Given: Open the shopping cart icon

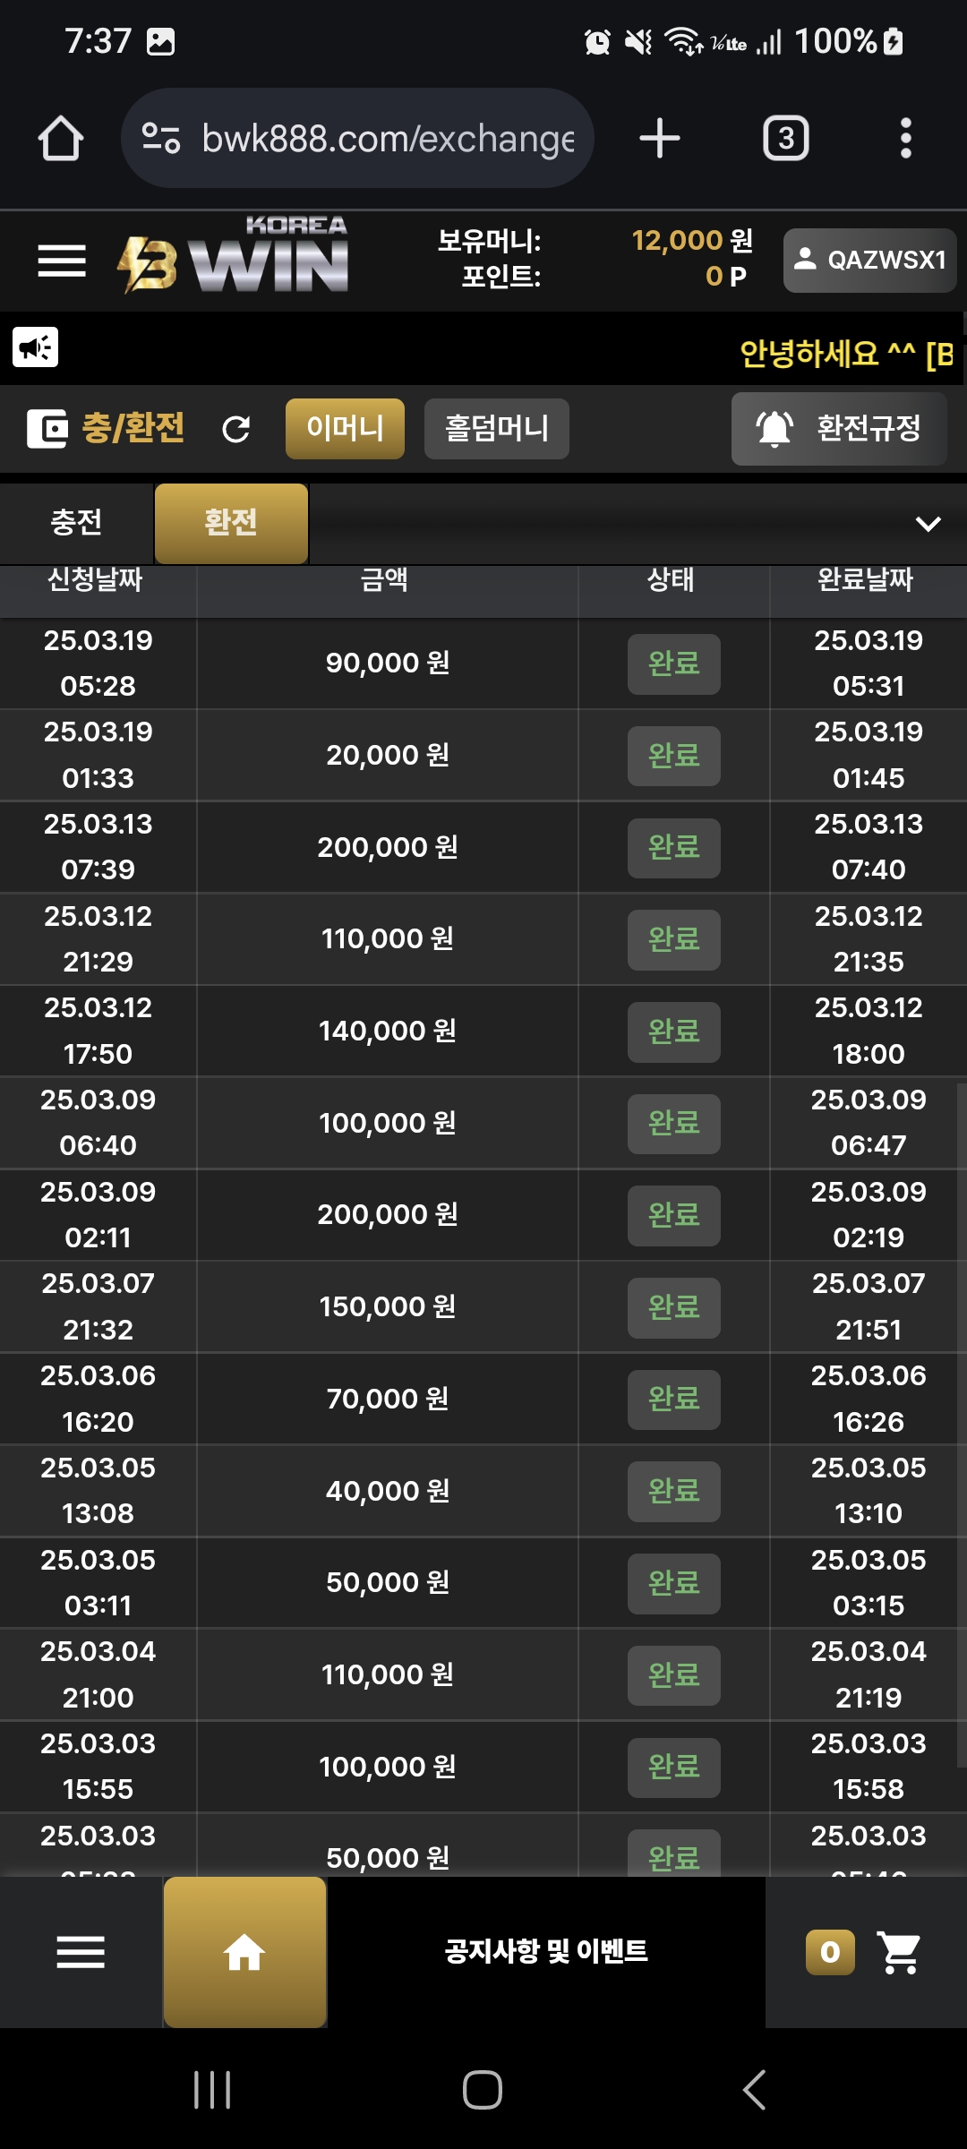Looking at the screenshot, I should pyautogui.click(x=900, y=1952).
